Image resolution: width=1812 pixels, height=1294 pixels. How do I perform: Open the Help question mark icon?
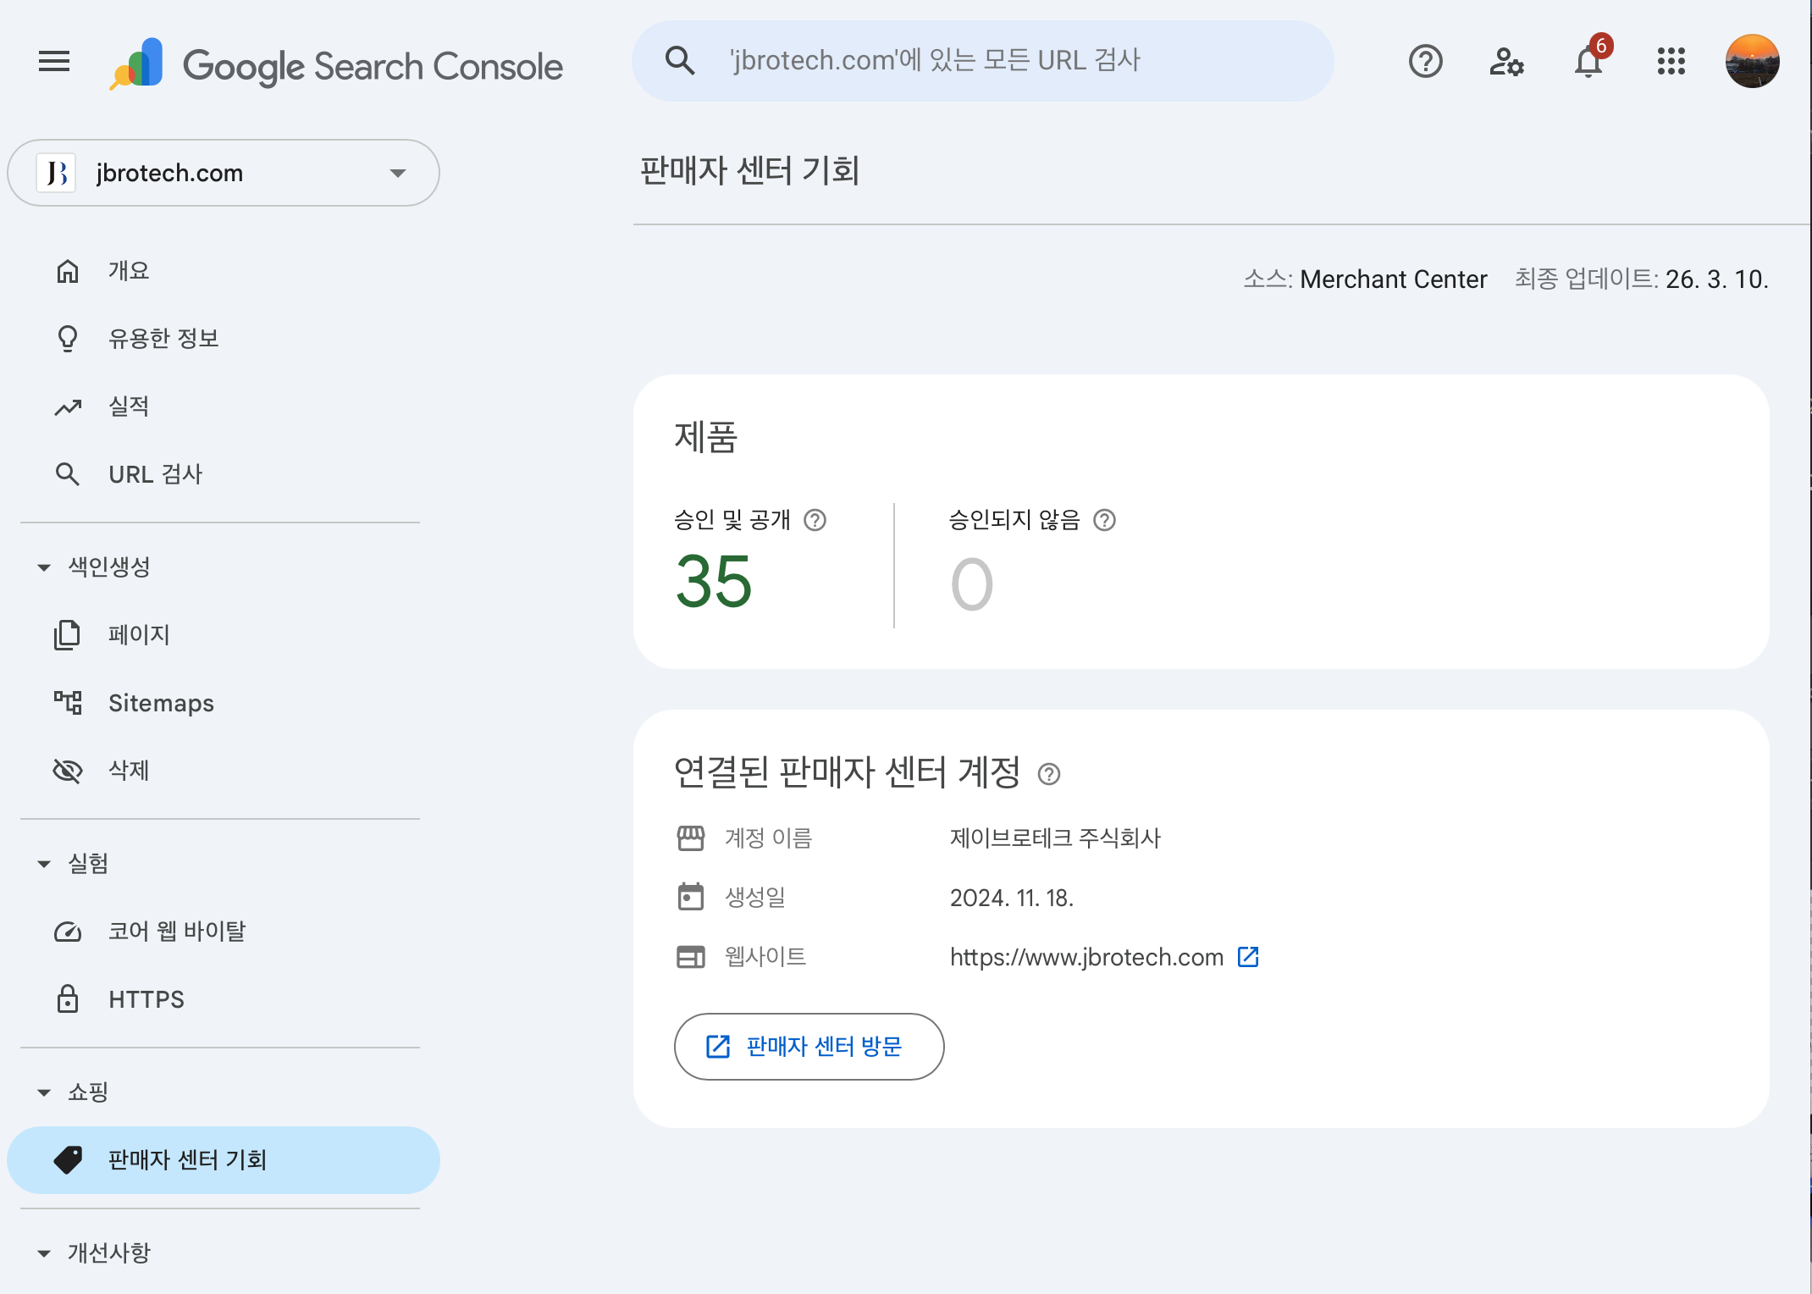coord(1426,61)
